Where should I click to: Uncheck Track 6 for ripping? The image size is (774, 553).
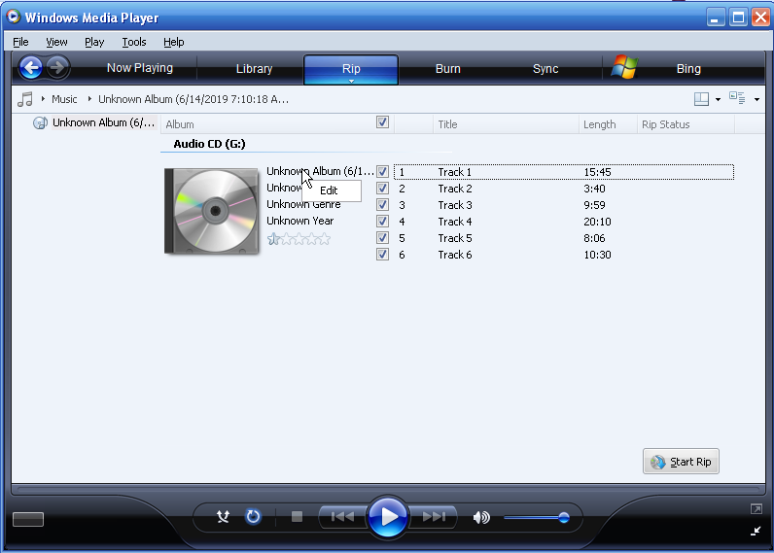(382, 255)
